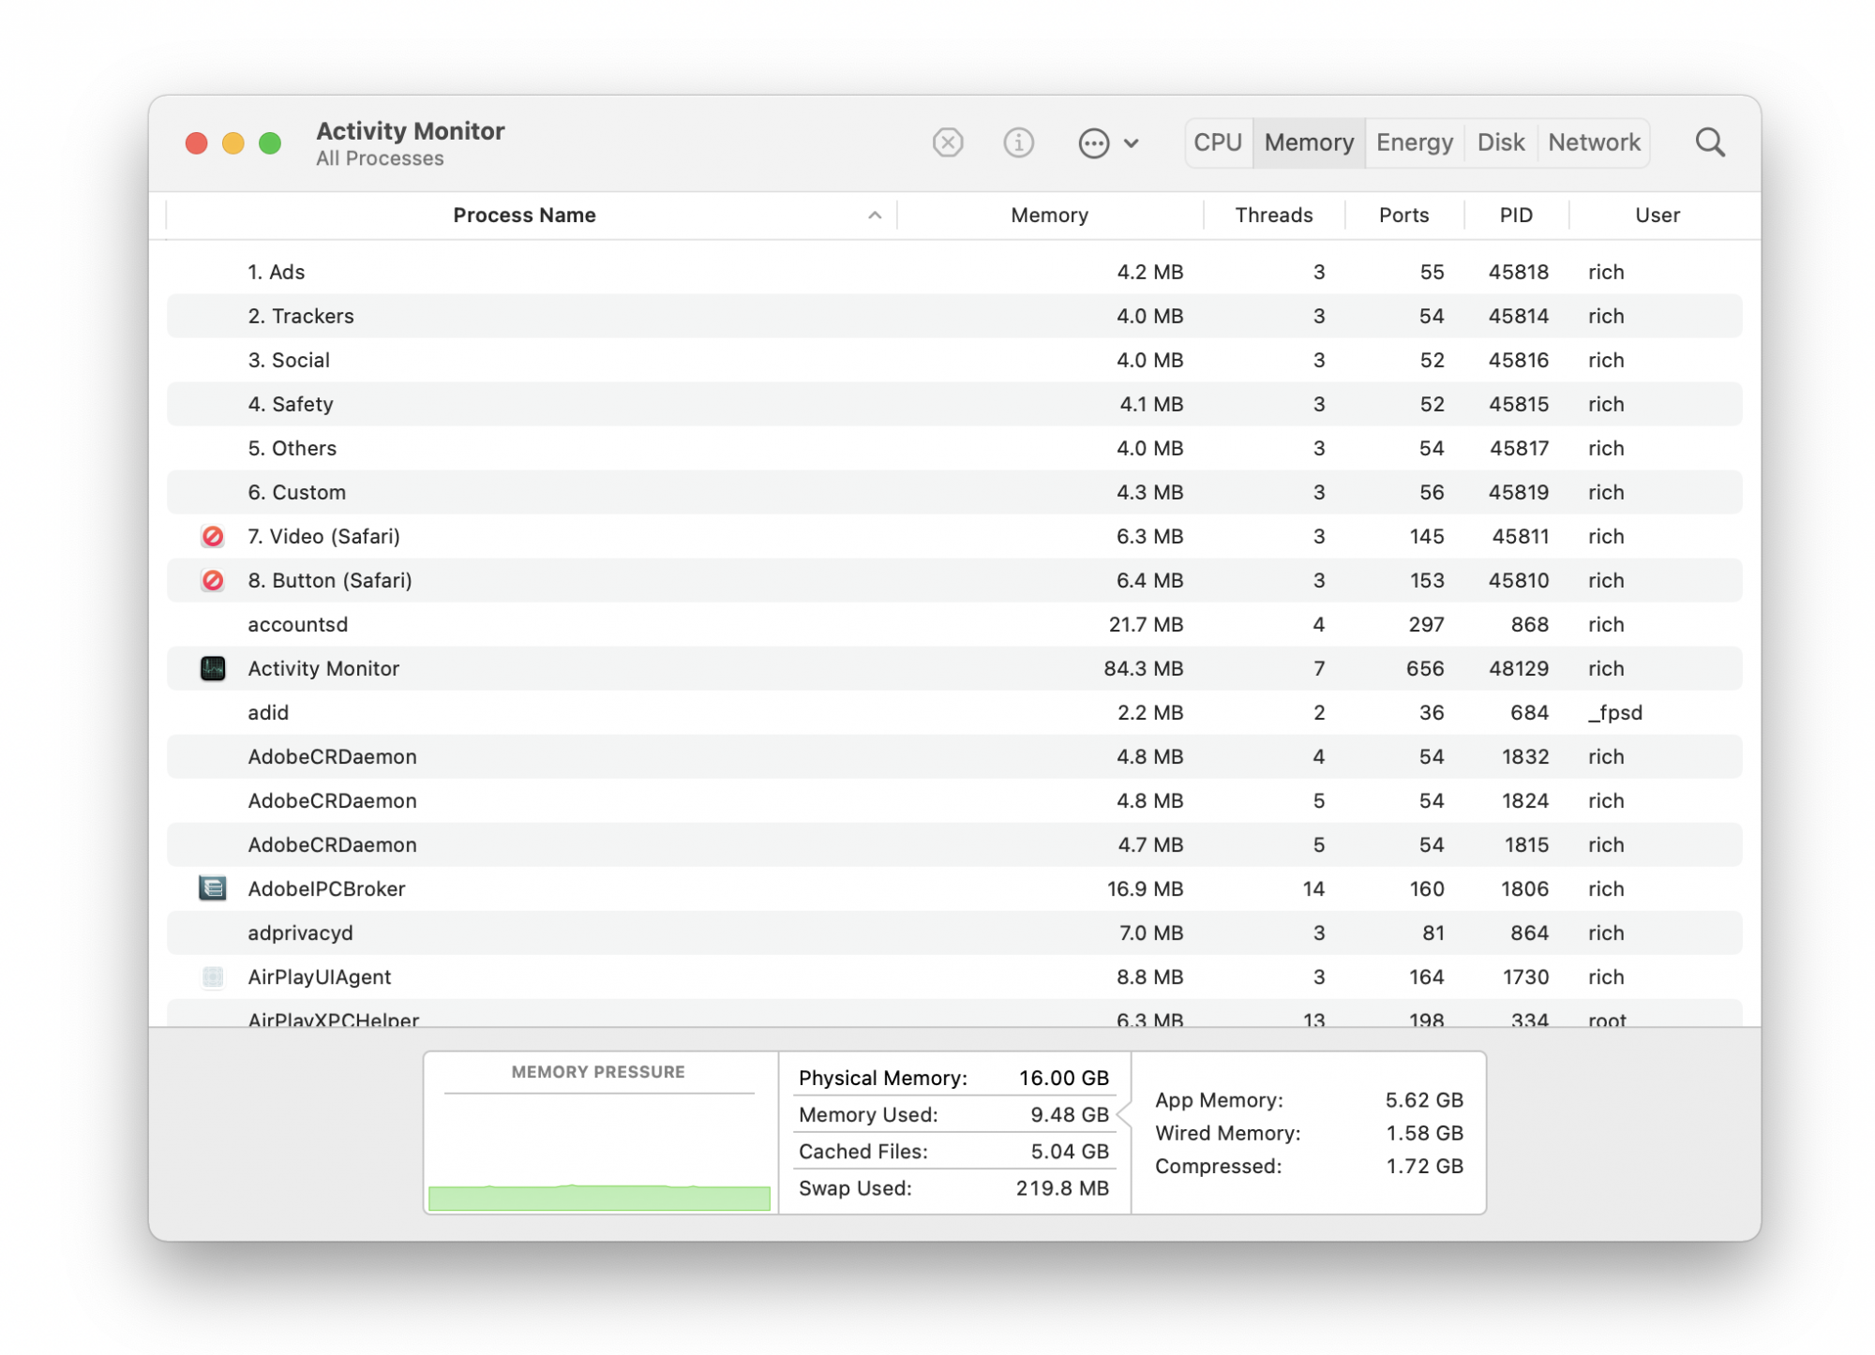Click the Physical Memory 16.00 GB entry

(953, 1078)
